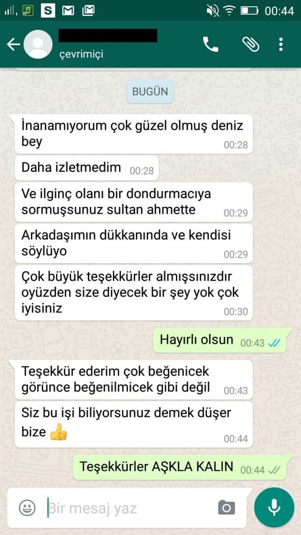The width and height of the screenshot is (301, 535).
Task: Tap the Wi-Fi icon in the status bar
Action: coord(230,11)
